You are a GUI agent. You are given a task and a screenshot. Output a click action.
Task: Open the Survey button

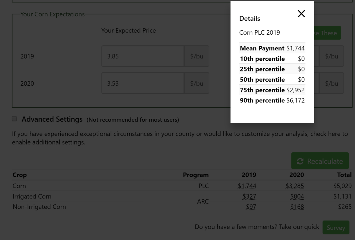[x=336, y=227]
